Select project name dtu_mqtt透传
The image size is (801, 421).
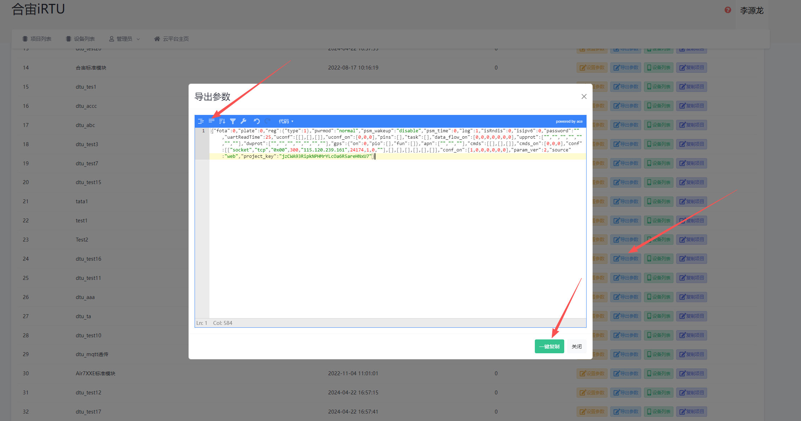point(92,354)
